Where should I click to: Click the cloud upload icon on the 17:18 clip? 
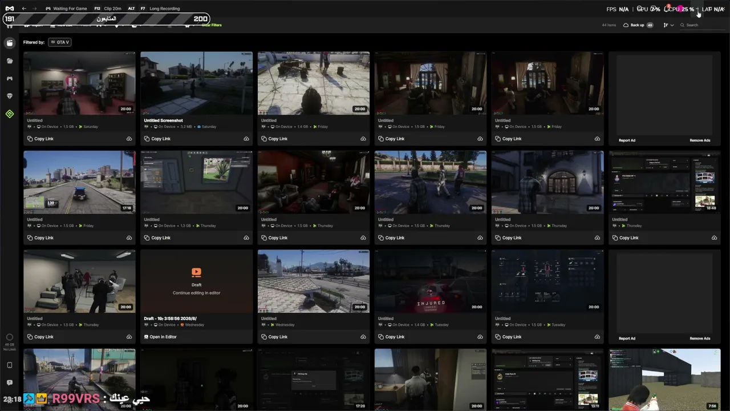pyautogui.click(x=129, y=238)
